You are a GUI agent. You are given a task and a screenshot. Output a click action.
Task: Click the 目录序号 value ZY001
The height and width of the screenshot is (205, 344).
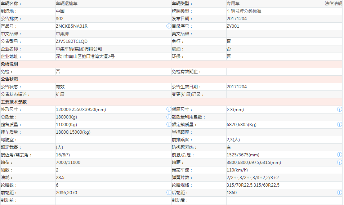[233, 26]
